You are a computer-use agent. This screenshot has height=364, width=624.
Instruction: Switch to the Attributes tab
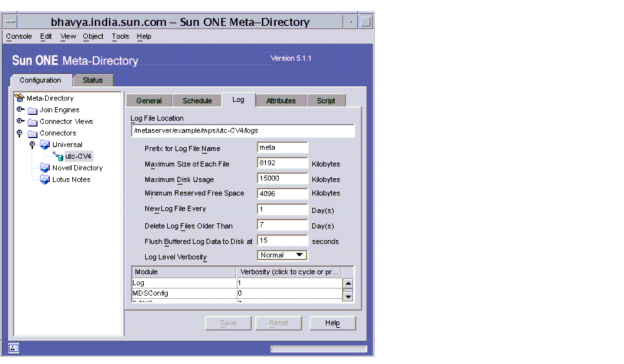click(281, 101)
